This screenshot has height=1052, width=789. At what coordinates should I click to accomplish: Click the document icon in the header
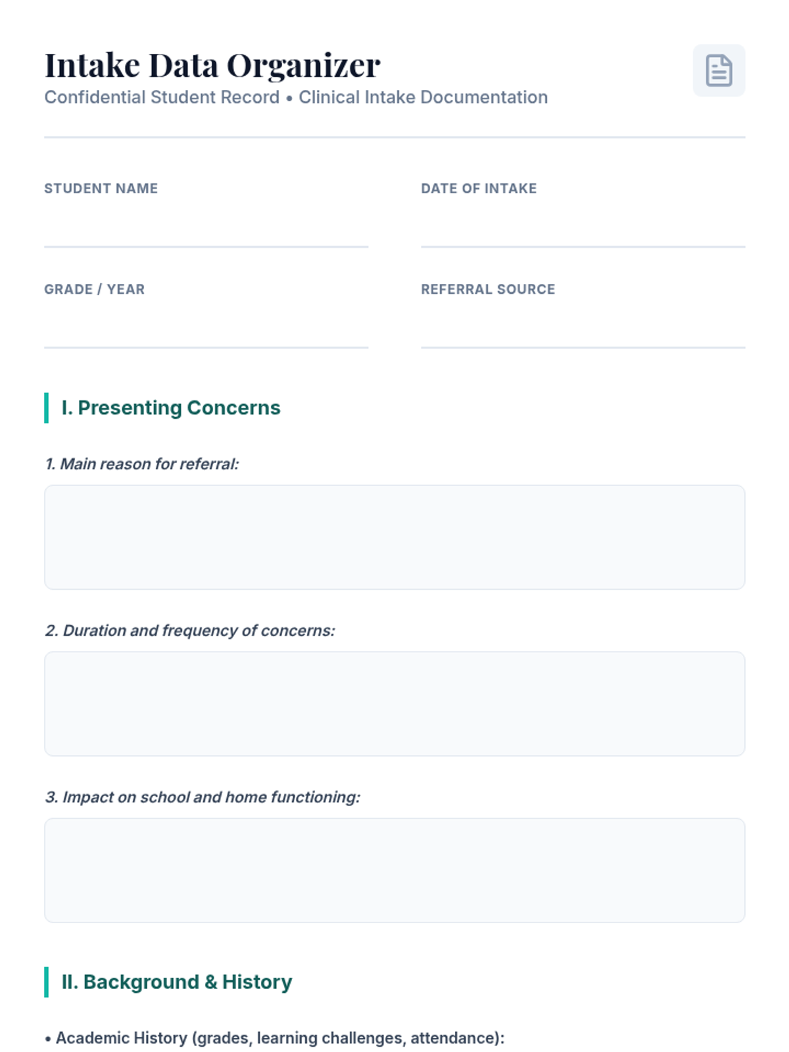[719, 70]
